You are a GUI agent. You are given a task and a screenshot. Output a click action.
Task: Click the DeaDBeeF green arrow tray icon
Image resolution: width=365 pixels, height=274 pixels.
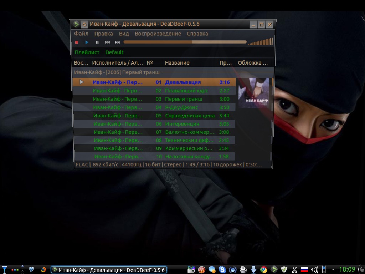coord(274,270)
